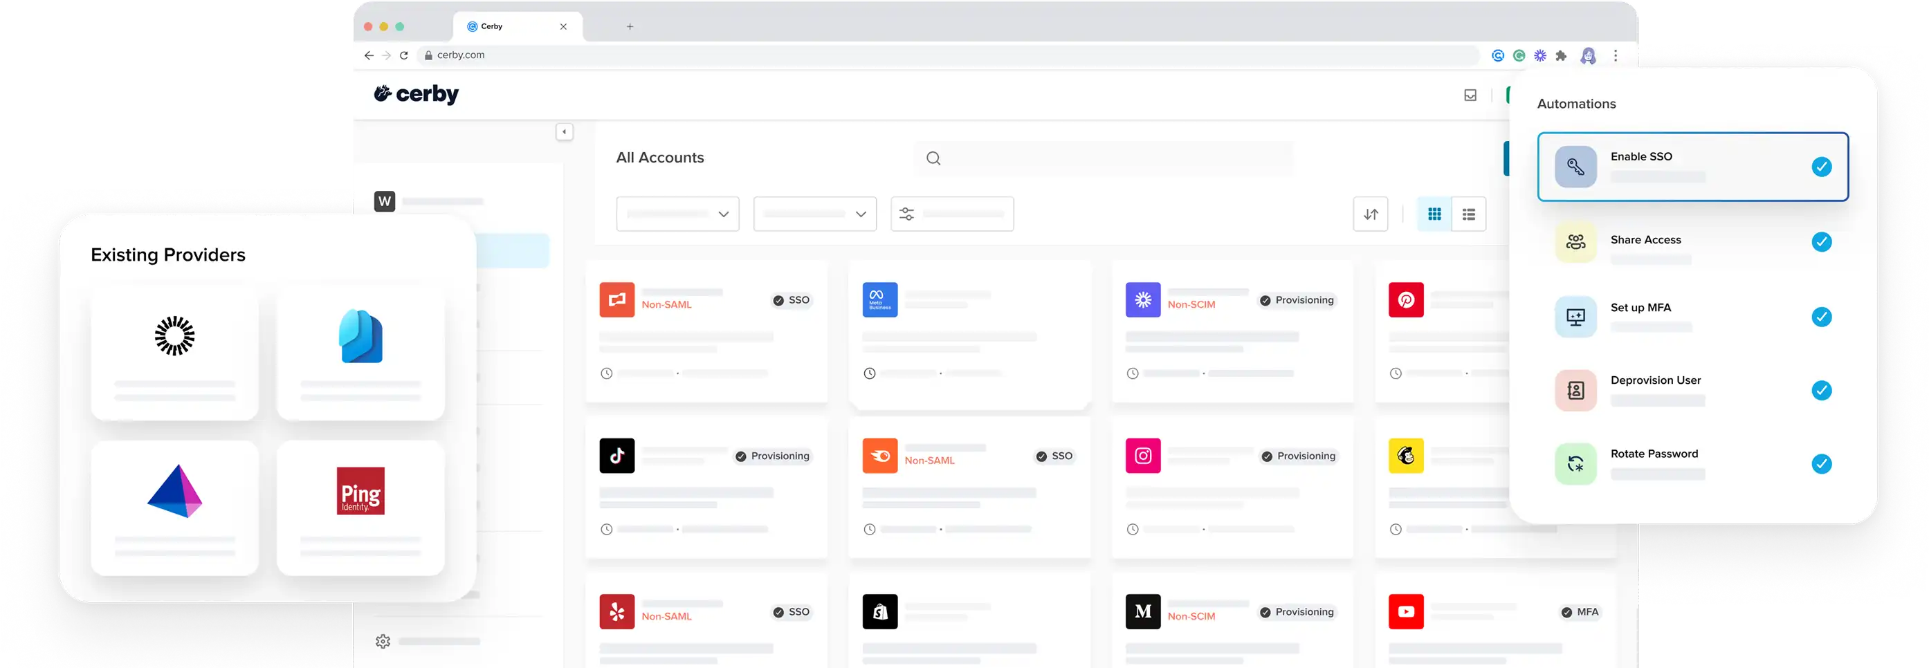
Task: Toggle the Deprovision User checkmark
Action: [1821, 391]
